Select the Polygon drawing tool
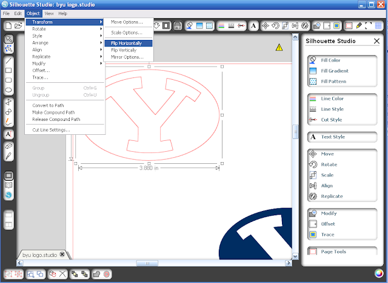Image resolution: width=388 pixels, height=283 pixels. click(8, 102)
